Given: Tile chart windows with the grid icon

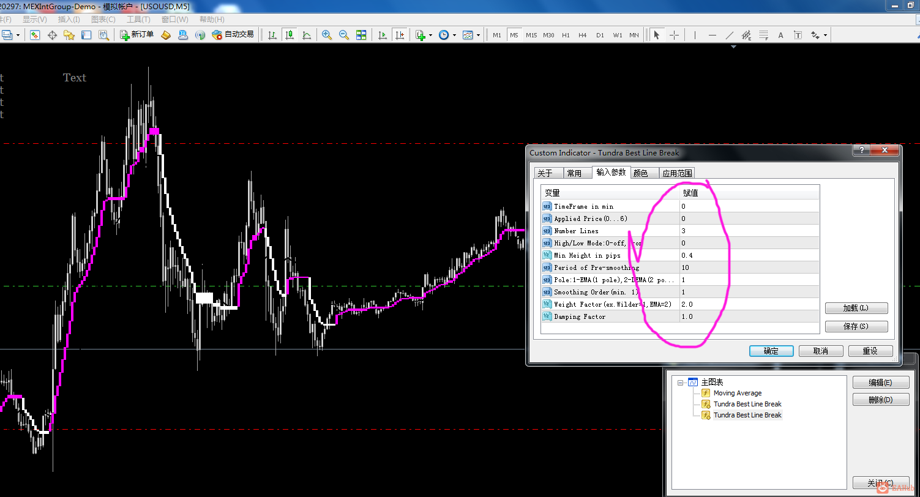Looking at the screenshot, I should (x=361, y=35).
